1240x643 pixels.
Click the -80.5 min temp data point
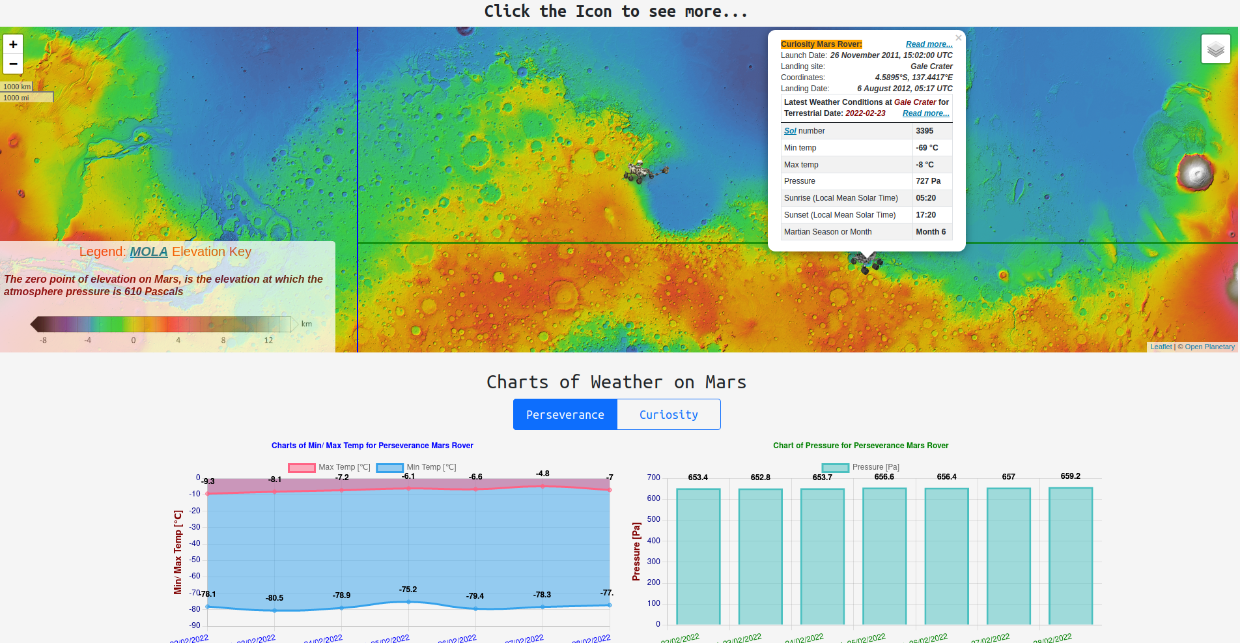(x=274, y=610)
